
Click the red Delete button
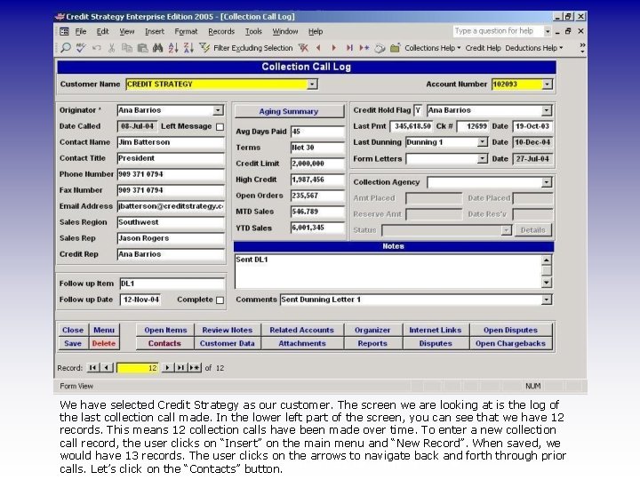(104, 343)
